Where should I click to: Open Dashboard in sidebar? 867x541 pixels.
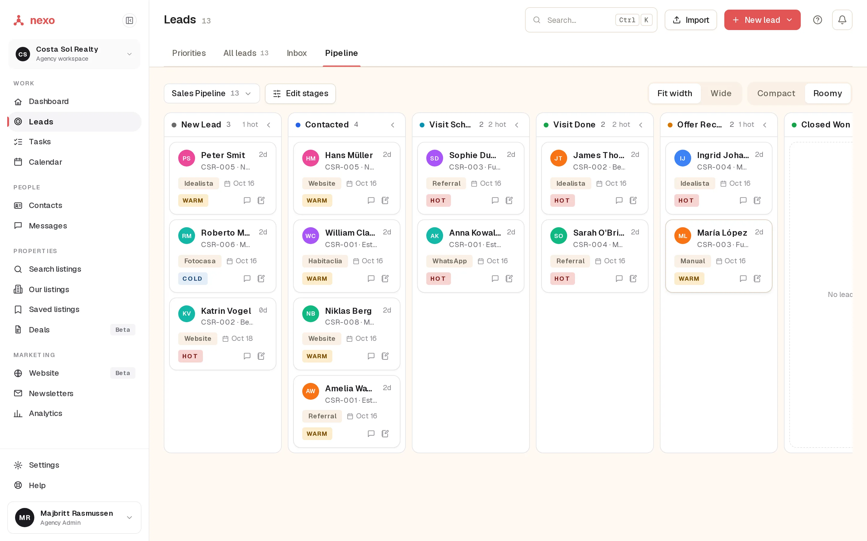tap(74, 102)
